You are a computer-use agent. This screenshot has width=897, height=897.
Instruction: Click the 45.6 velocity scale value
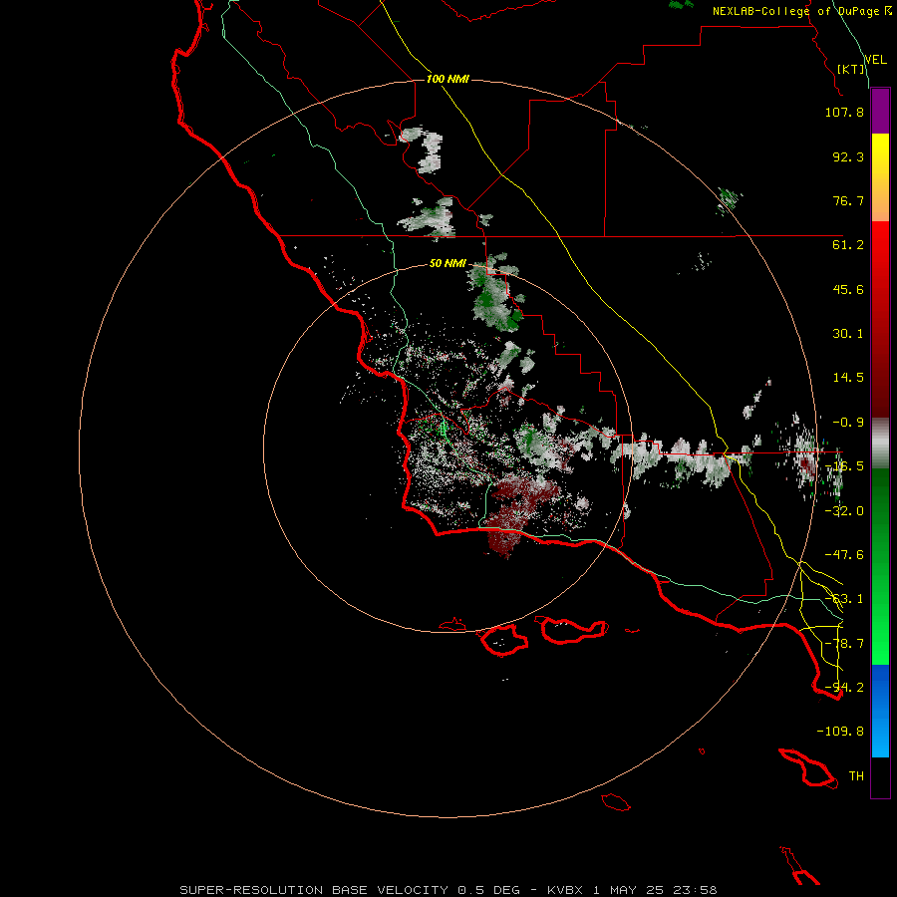click(848, 289)
